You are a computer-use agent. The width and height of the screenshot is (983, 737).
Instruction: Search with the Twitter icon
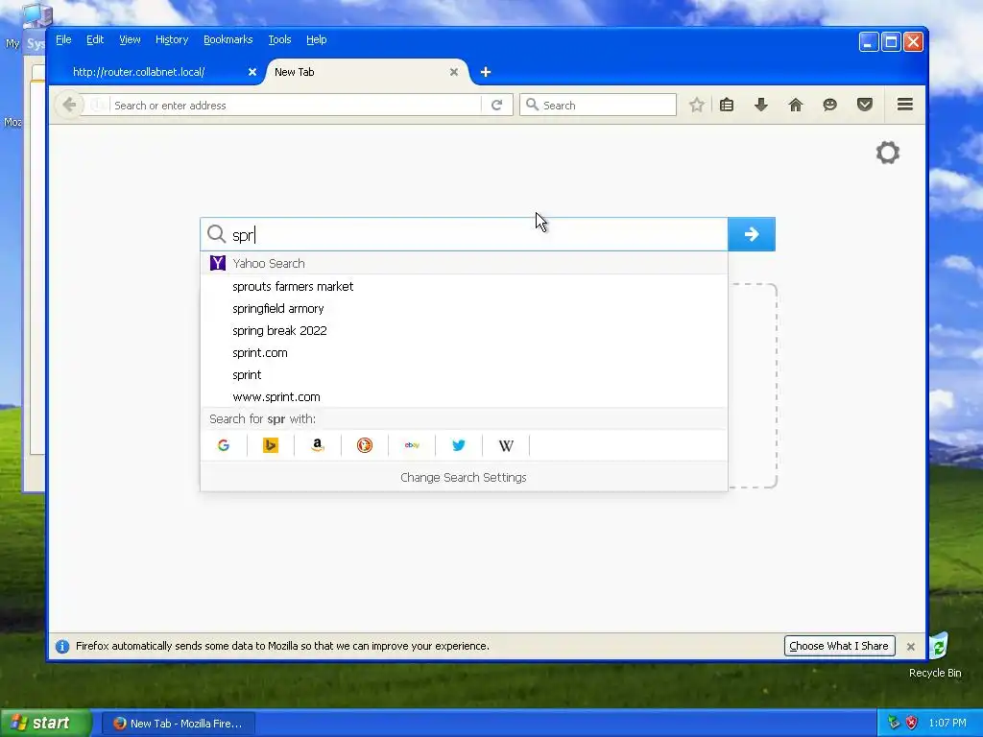coord(459,445)
